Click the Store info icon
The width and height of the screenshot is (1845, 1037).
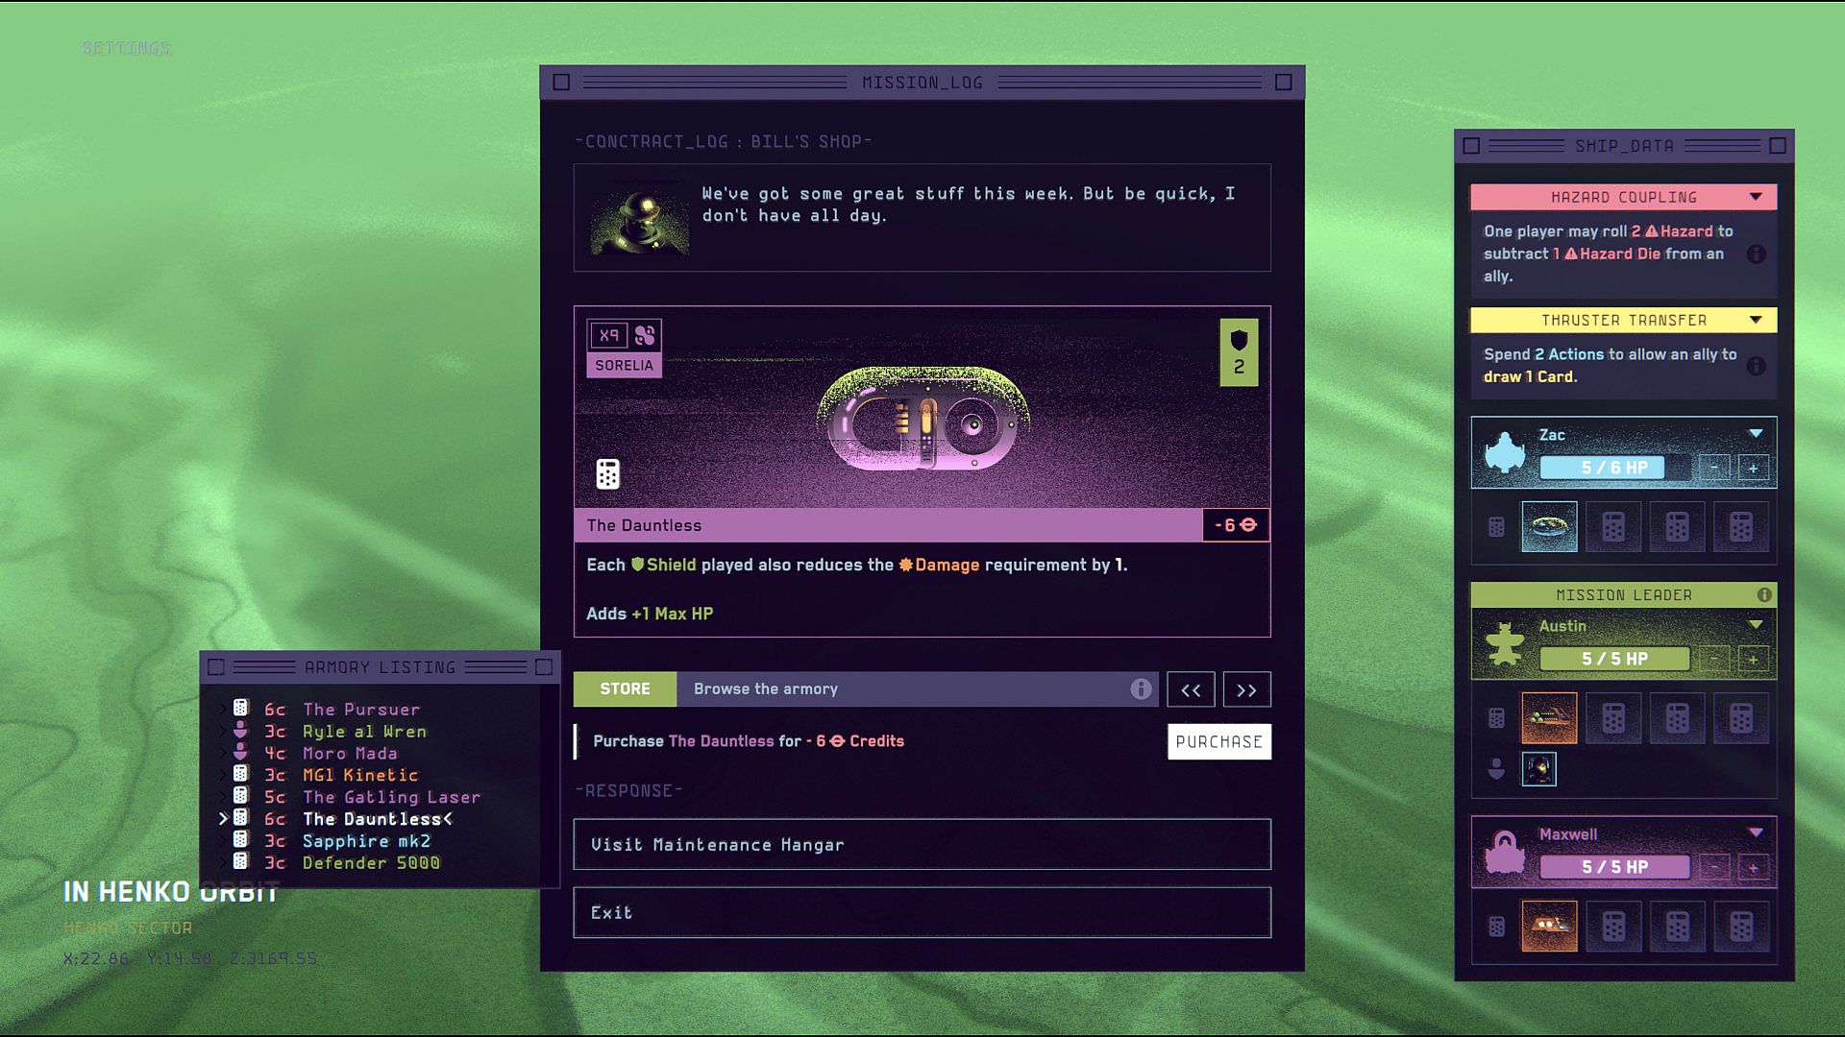(1141, 689)
